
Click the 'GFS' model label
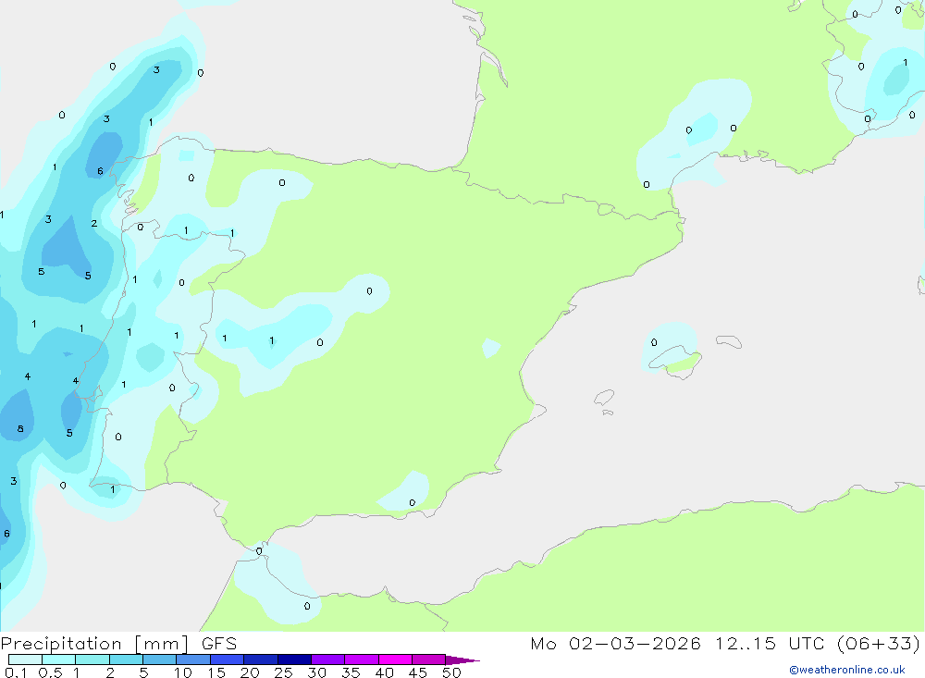(219, 644)
